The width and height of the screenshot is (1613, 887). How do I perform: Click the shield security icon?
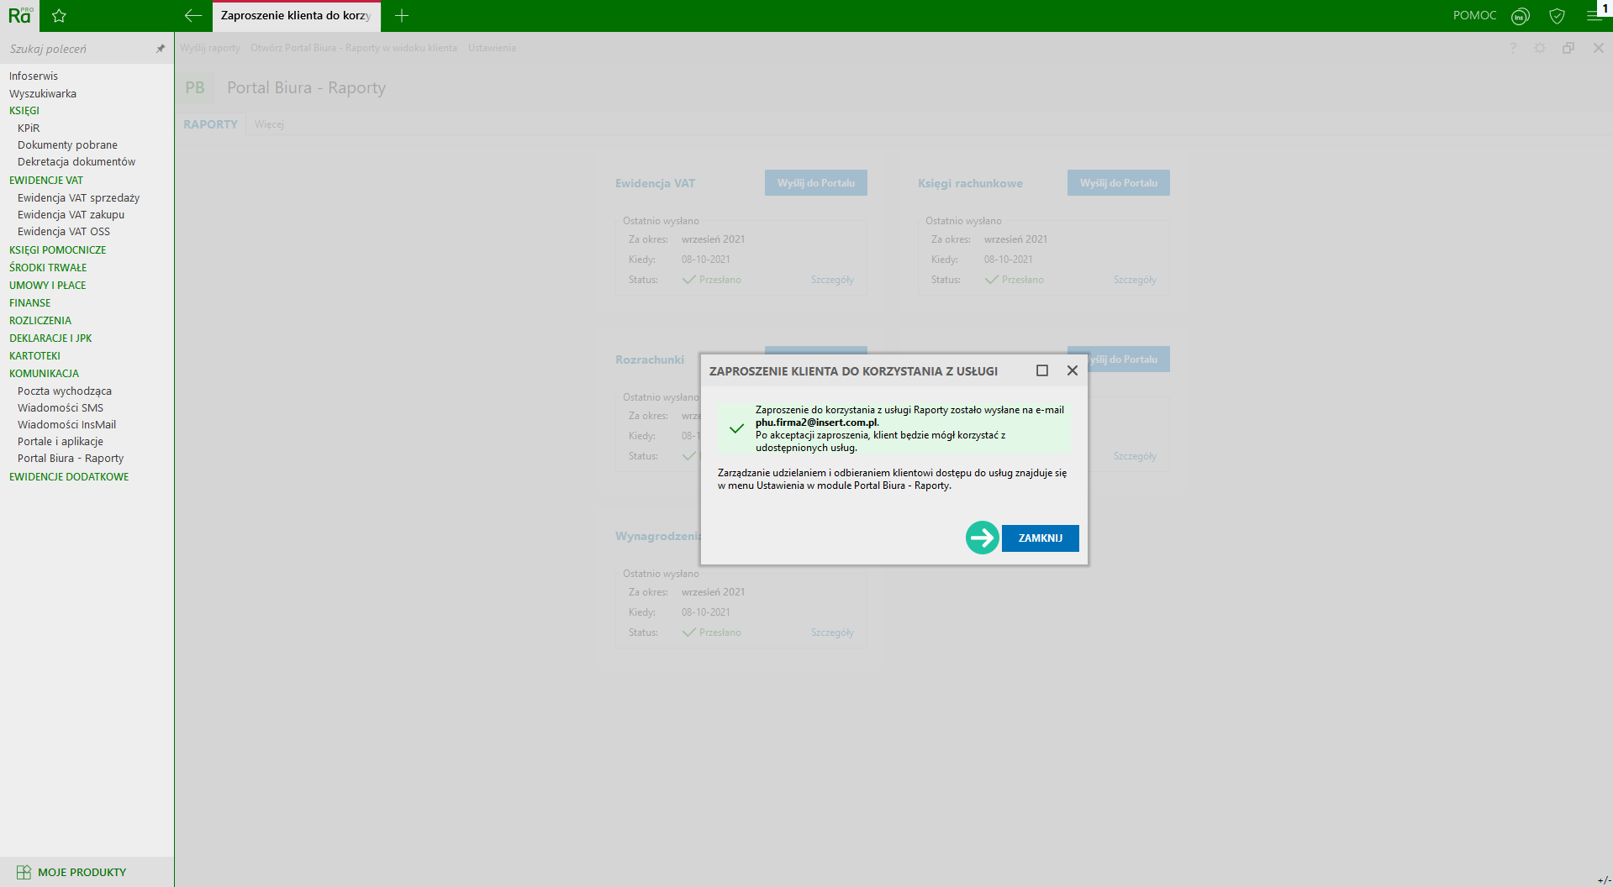(x=1557, y=16)
